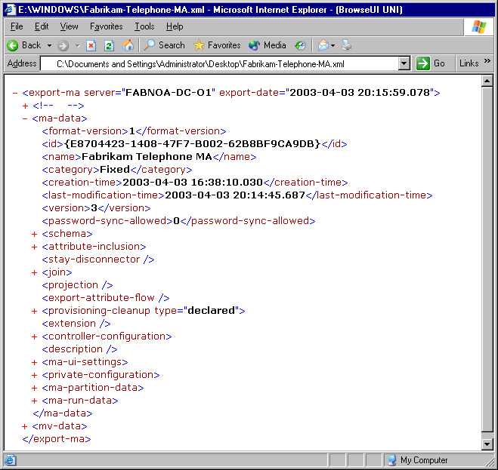
Task: Expand the mv-data node
Action: (24, 426)
